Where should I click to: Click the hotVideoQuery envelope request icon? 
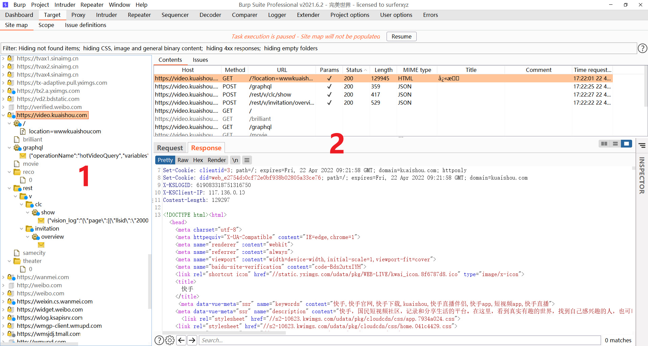coord(23,156)
